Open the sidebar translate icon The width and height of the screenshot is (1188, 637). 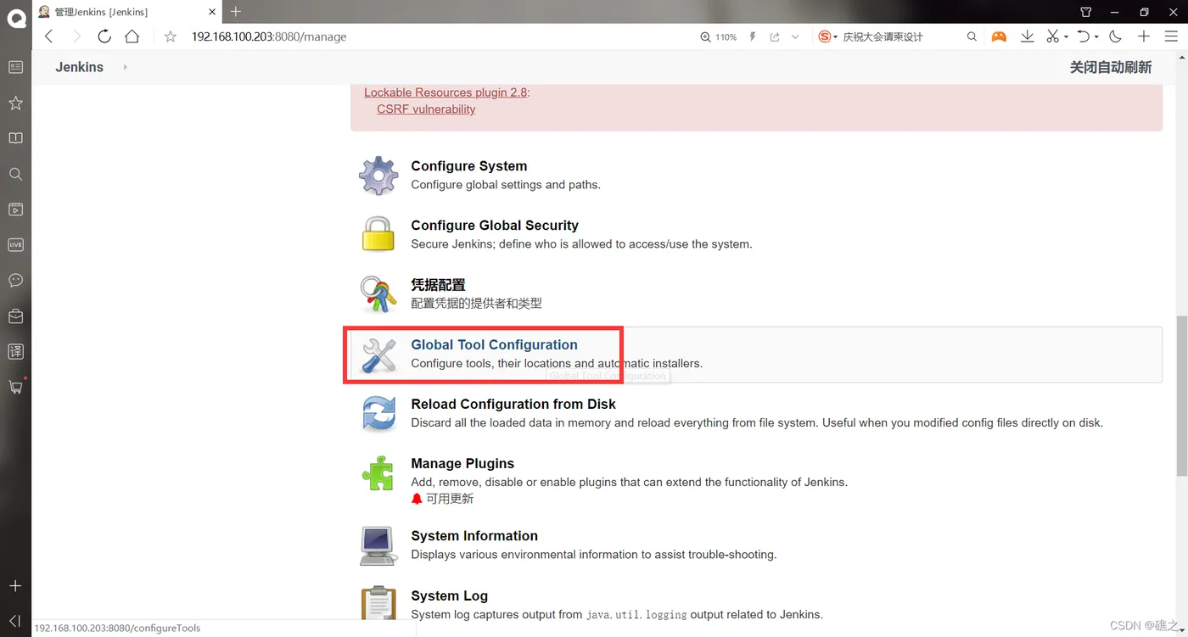coord(15,351)
